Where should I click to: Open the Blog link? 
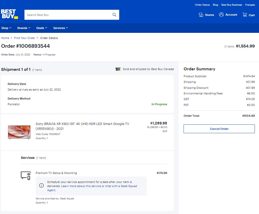coord(215,5)
